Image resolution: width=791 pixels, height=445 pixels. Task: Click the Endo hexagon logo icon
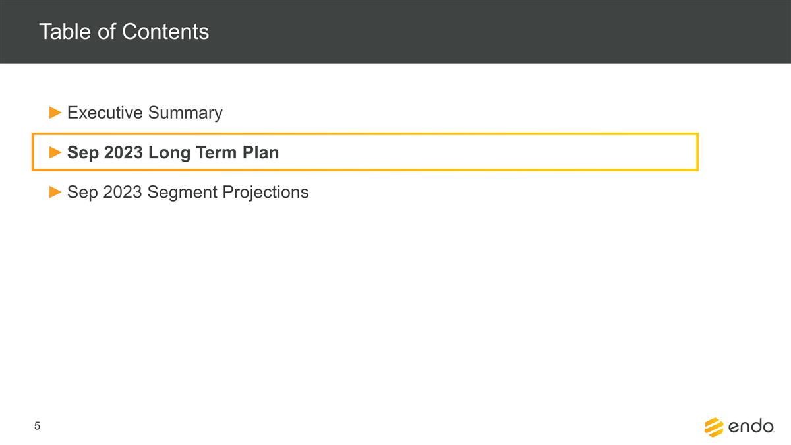click(x=714, y=427)
